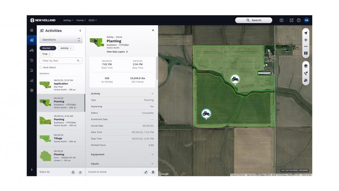
Task: Center map on my current location
Action: pyautogui.click(x=306, y=33)
